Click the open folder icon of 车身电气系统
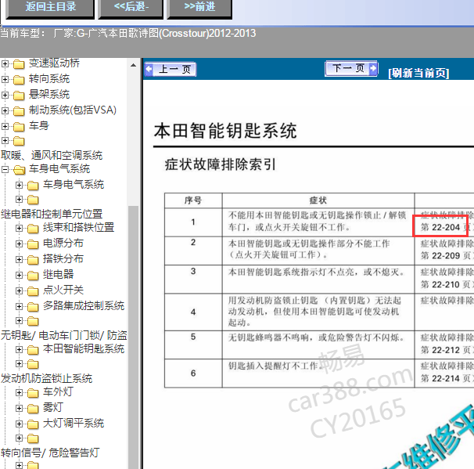The width and height of the screenshot is (474, 469). (19, 170)
